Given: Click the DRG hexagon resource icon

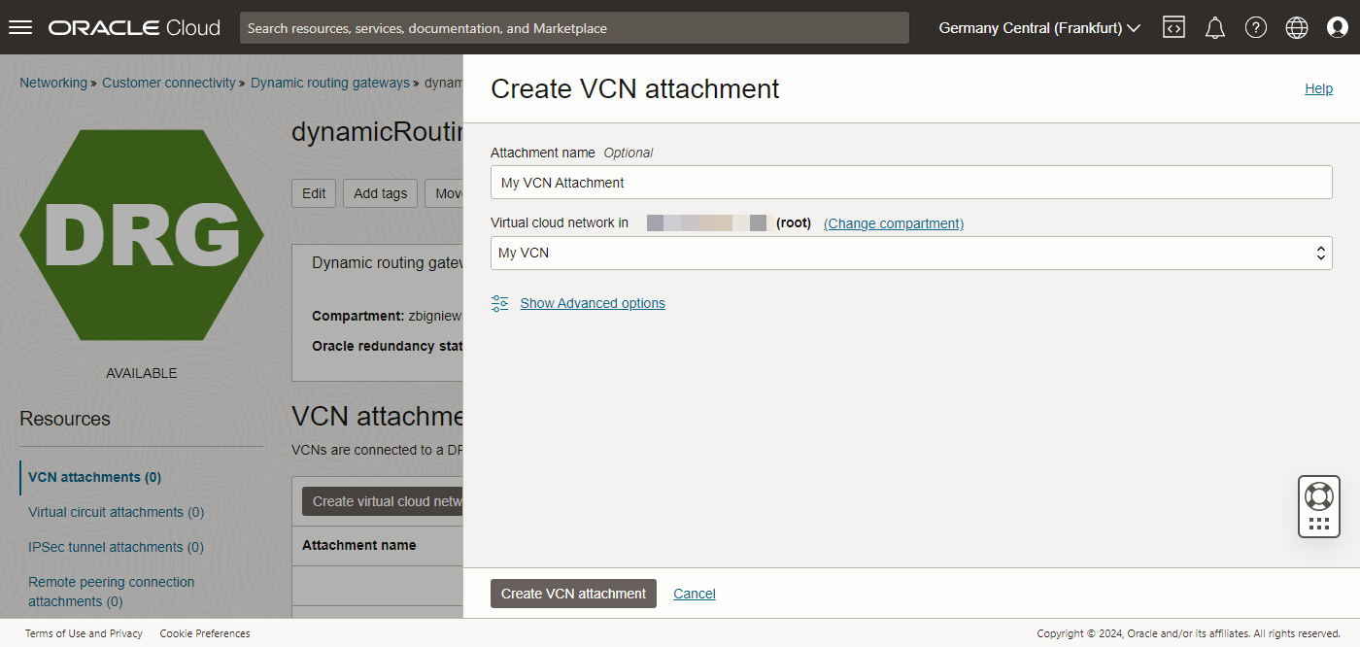Looking at the screenshot, I should coord(142,235).
